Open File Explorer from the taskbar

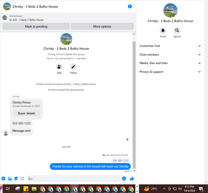(x=34, y=189)
